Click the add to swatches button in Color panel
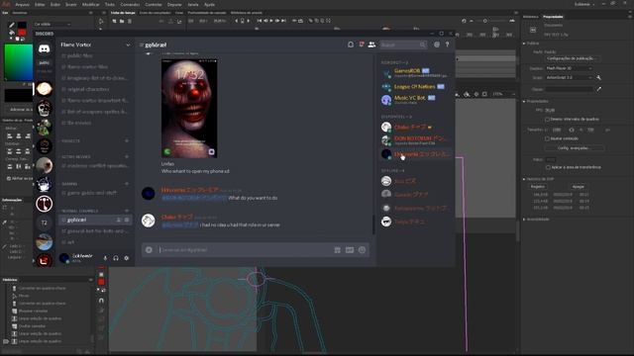The width and height of the screenshot is (634, 356). 21,110
